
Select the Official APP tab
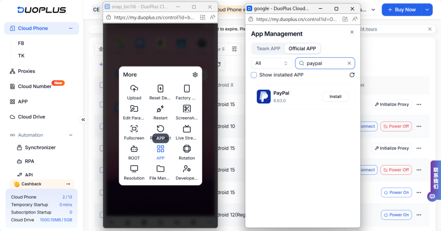point(302,48)
